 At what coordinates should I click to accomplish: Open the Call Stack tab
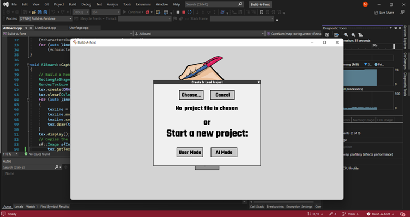(x=257, y=207)
